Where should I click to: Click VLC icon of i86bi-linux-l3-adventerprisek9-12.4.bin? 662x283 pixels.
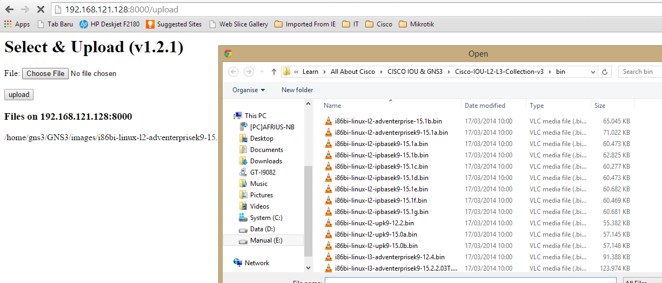(x=329, y=257)
